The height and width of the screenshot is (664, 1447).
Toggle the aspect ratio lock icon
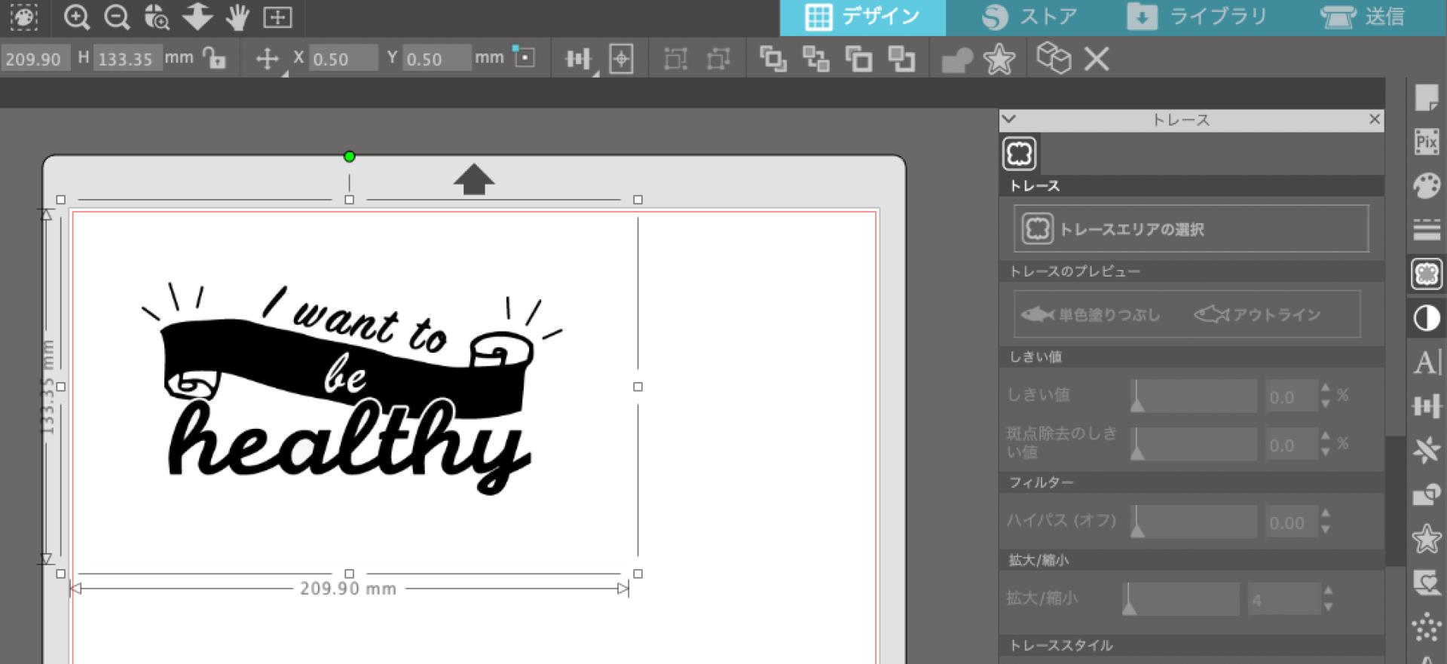click(x=215, y=58)
